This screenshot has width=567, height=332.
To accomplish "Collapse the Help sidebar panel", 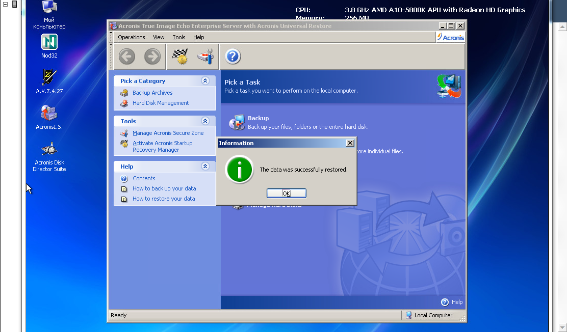I will [x=205, y=166].
